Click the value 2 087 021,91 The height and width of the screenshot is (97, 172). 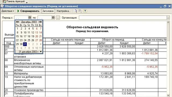pyautogui.click(x=105, y=60)
